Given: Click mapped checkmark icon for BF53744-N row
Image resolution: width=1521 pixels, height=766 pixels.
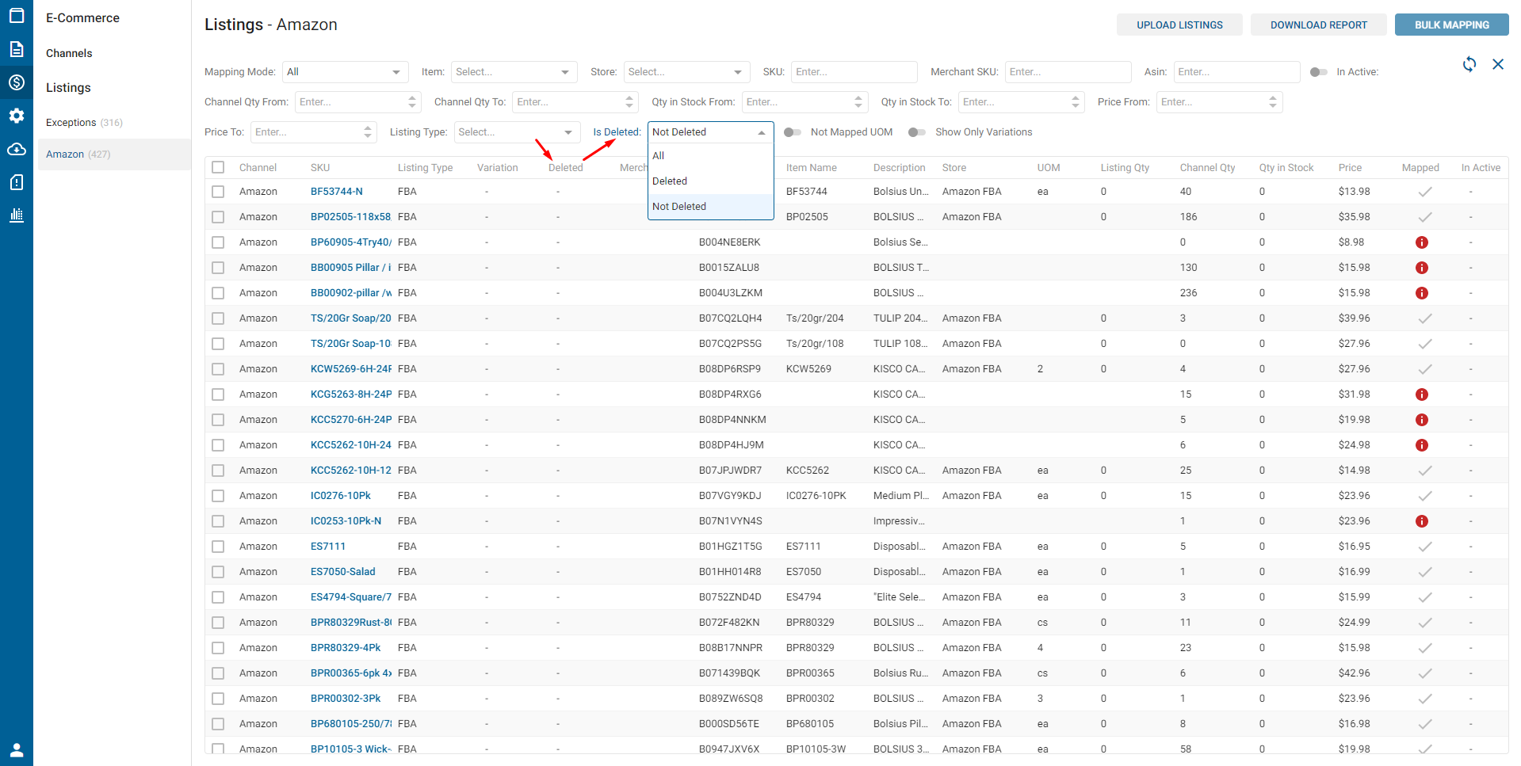Looking at the screenshot, I should (x=1424, y=192).
